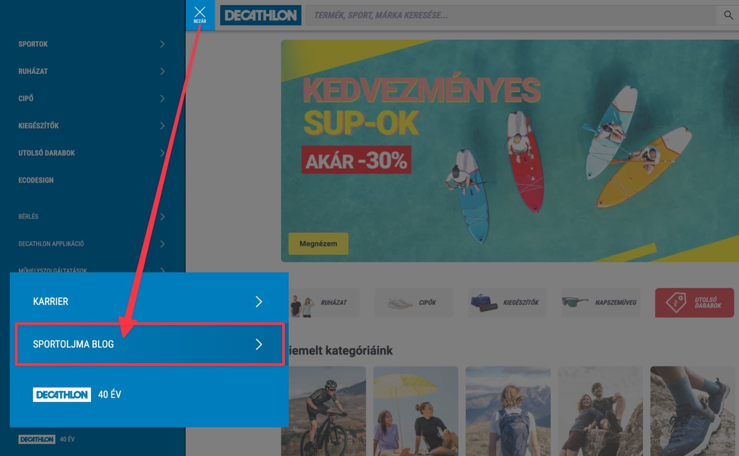Expand the chevron beside SPORTOLJMA BLOG
The width and height of the screenshot is (739, 456).
pyautogui.click(x=259, y=344)
